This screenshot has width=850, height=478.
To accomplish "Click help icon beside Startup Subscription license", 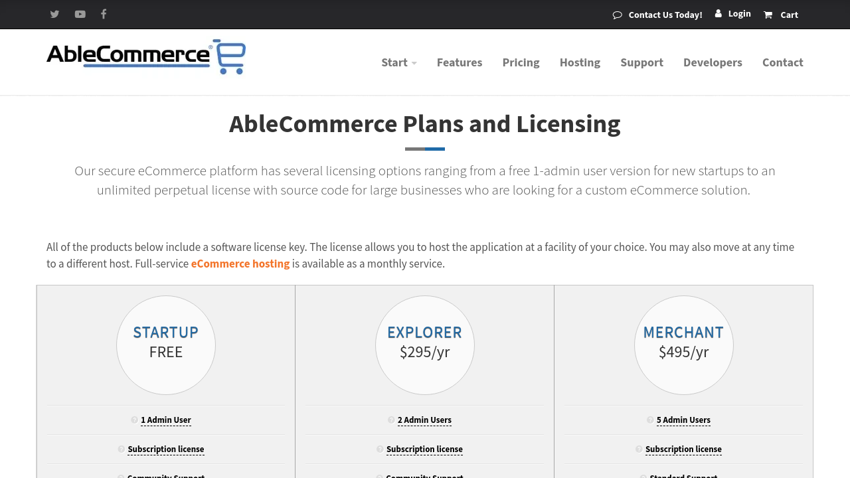I will [121, 449].
